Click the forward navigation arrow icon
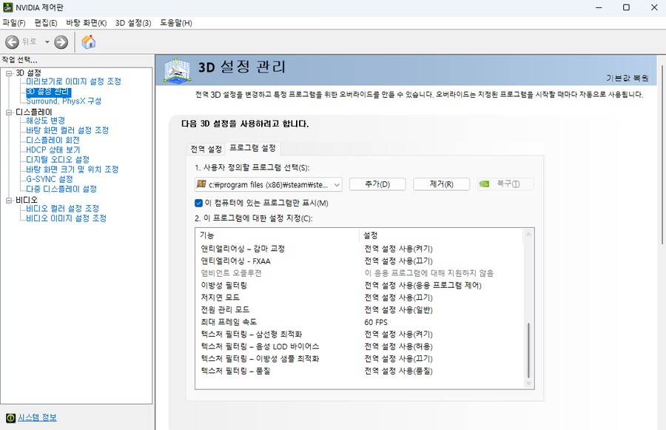The width and height of the screenshot is (666, 430). pos(59,42)
